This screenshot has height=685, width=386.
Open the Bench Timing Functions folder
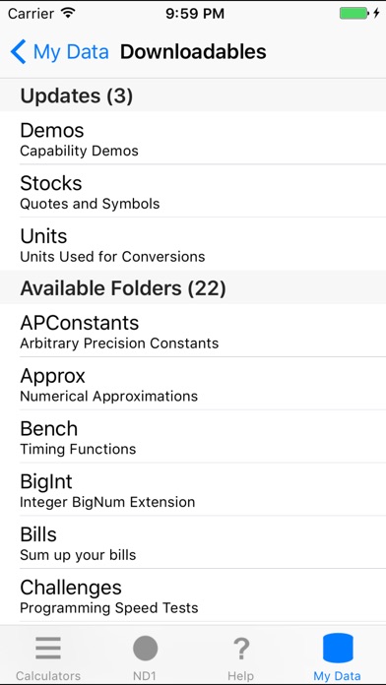(193, 436)
